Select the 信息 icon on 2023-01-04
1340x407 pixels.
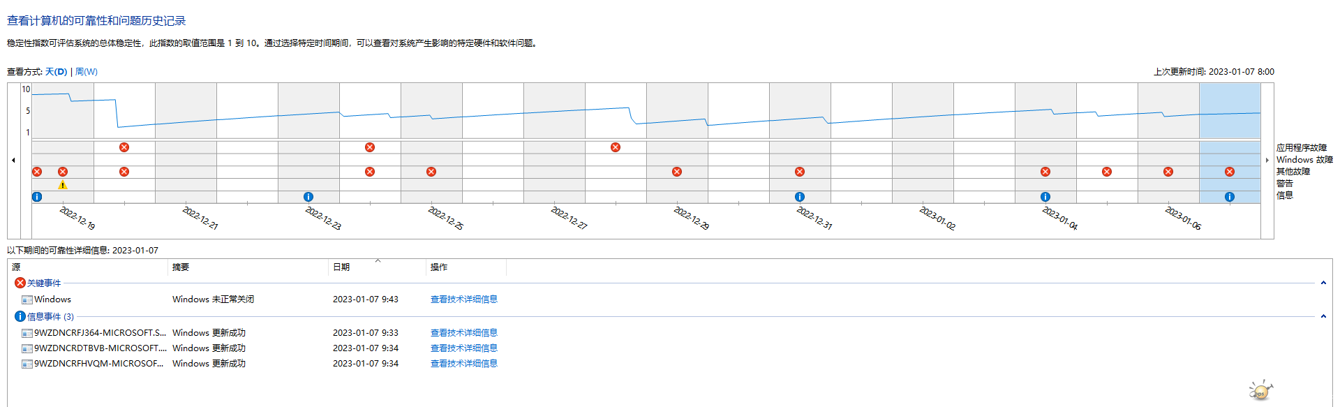click(x=1045, y=197)
